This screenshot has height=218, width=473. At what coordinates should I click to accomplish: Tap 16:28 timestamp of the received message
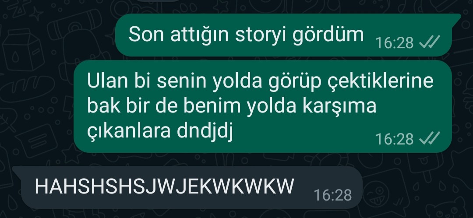click(x=333, y=195)
